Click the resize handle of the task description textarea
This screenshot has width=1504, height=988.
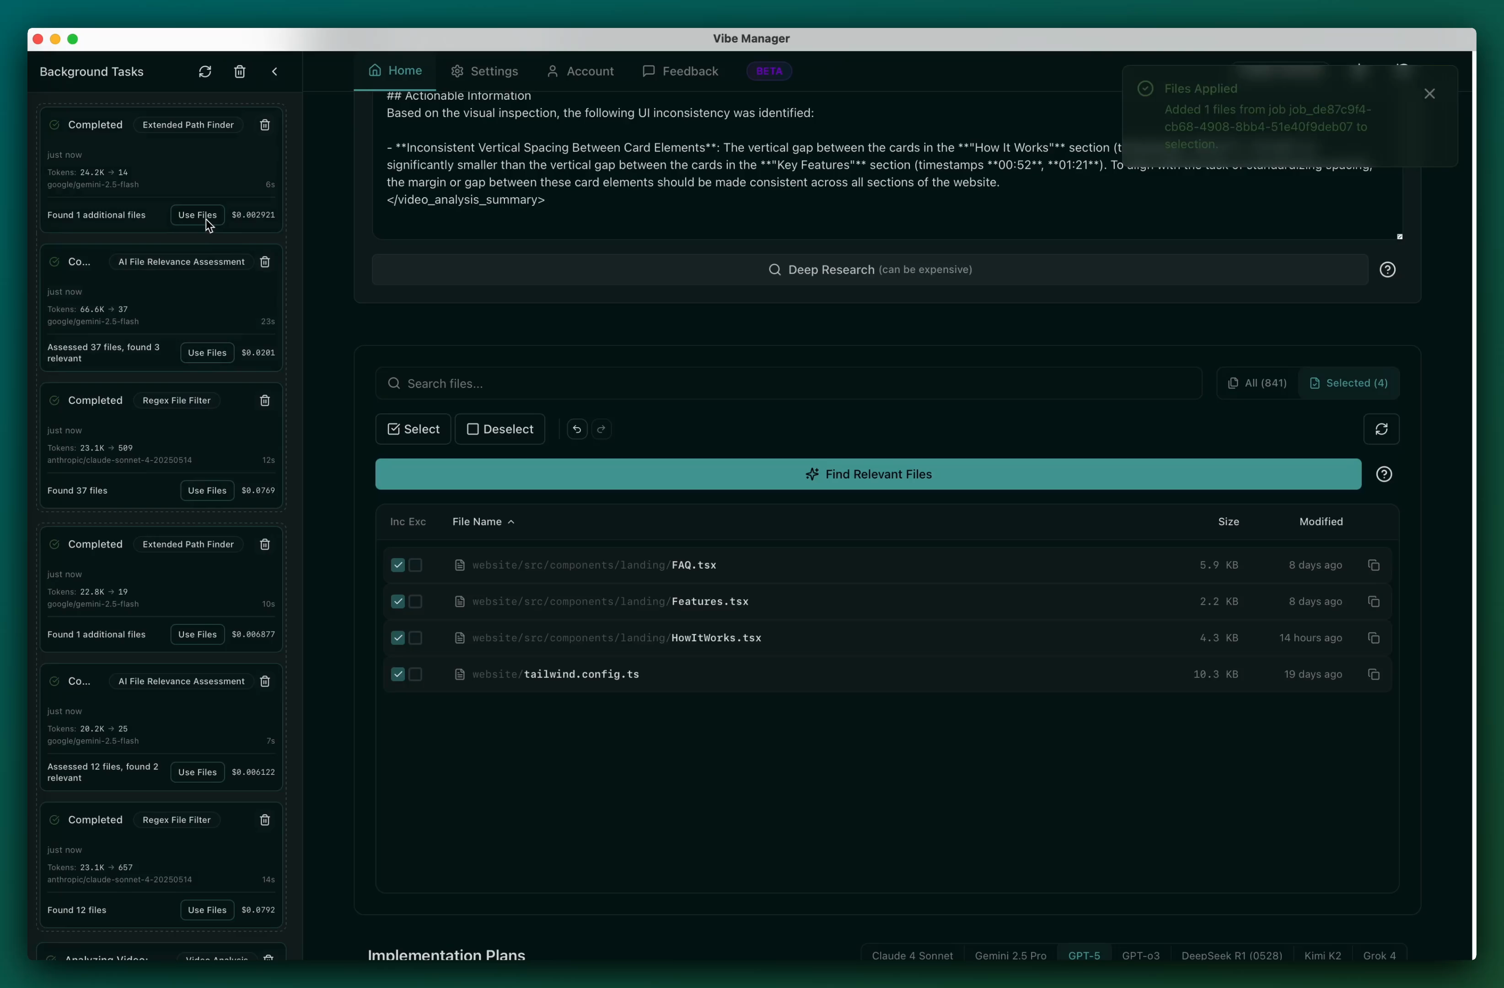(1399, 237)
